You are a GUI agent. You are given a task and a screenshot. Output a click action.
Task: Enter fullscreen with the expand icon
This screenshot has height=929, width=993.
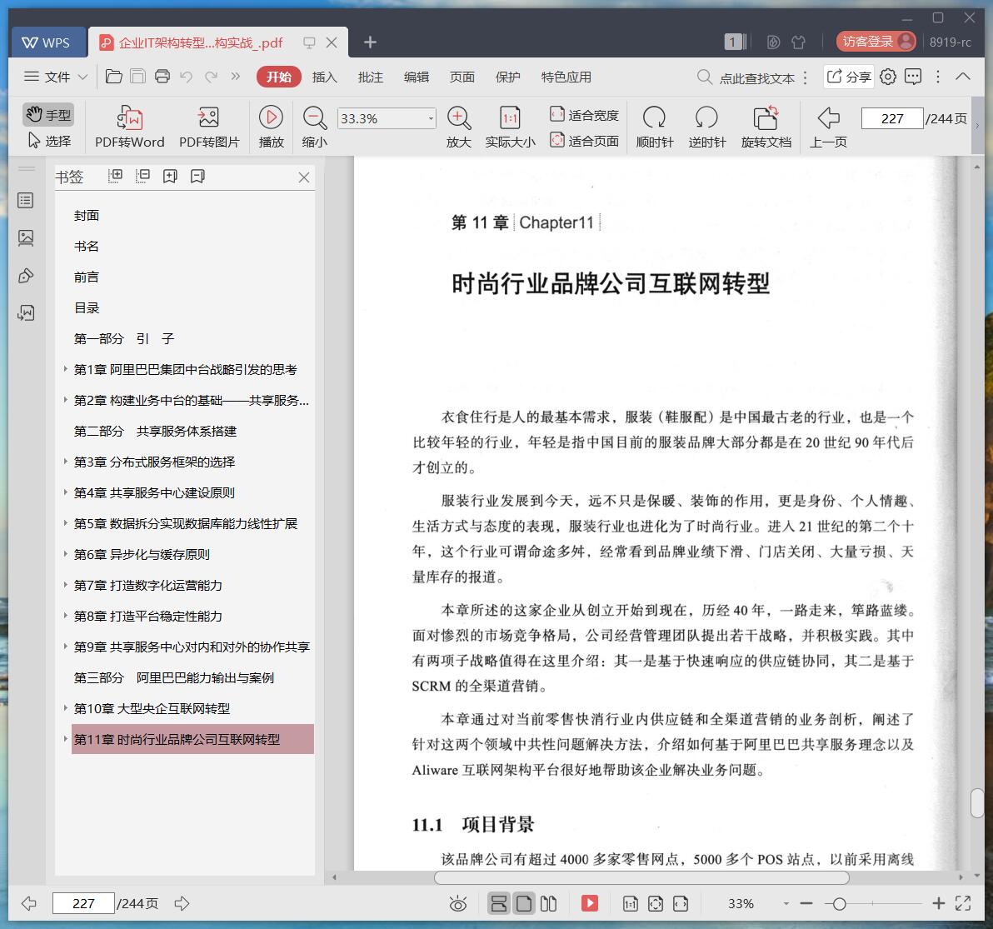[x=963, y=904]
